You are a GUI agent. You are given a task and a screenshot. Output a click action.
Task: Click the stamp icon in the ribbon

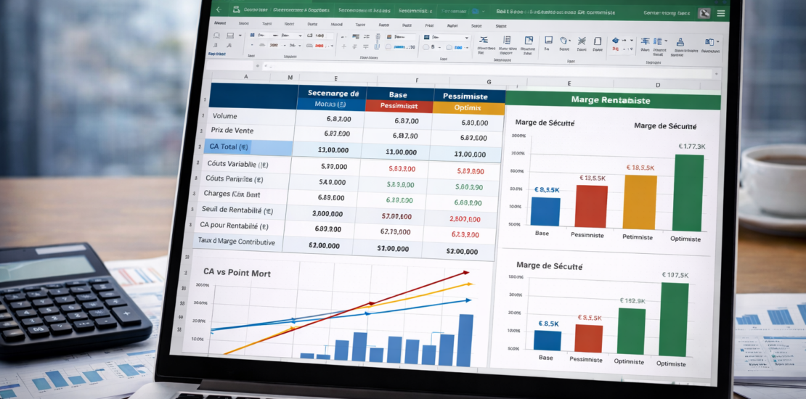(x=680, y=42)
